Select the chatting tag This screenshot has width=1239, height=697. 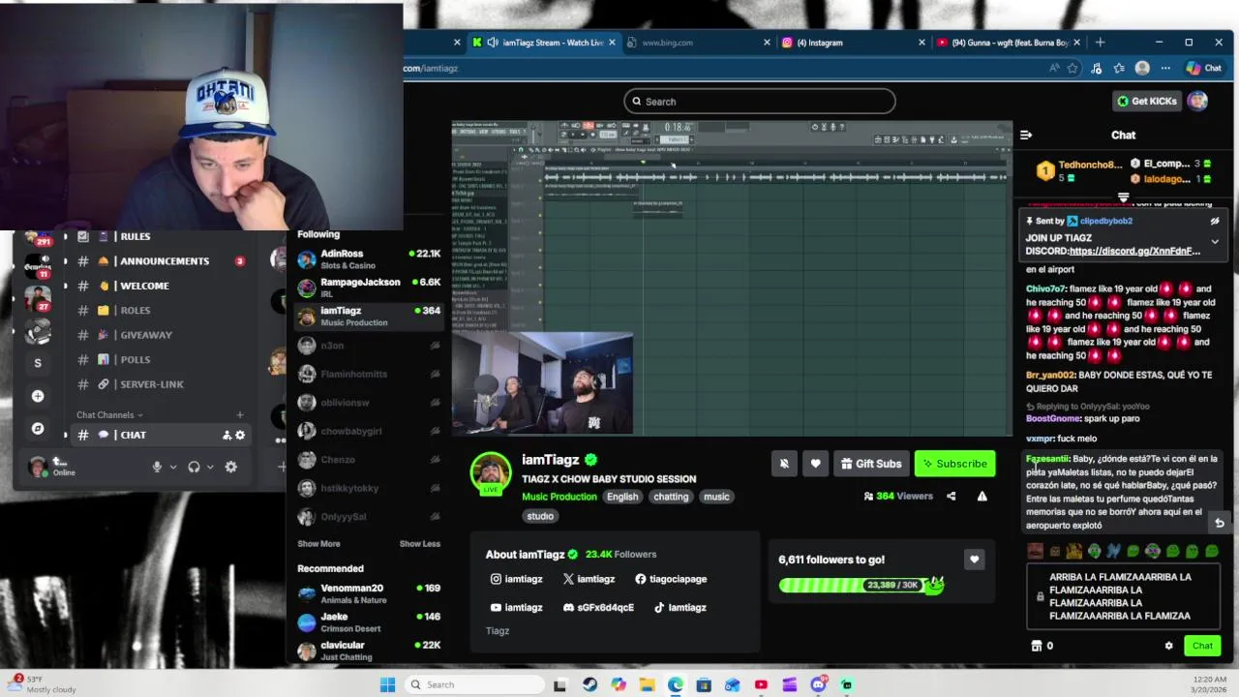click(671, 497)
